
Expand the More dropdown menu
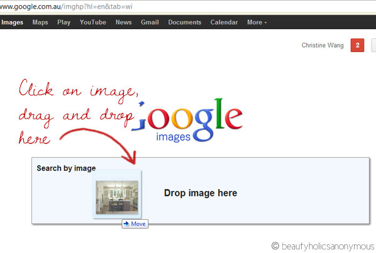257,22
